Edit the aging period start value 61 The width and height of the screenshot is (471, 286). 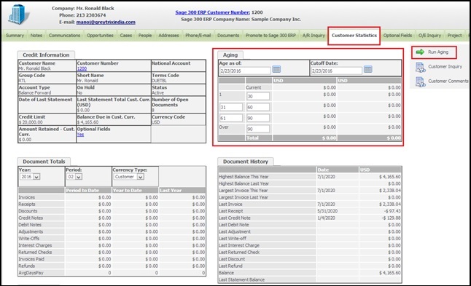pyautogui.click(x=231, y=118)
